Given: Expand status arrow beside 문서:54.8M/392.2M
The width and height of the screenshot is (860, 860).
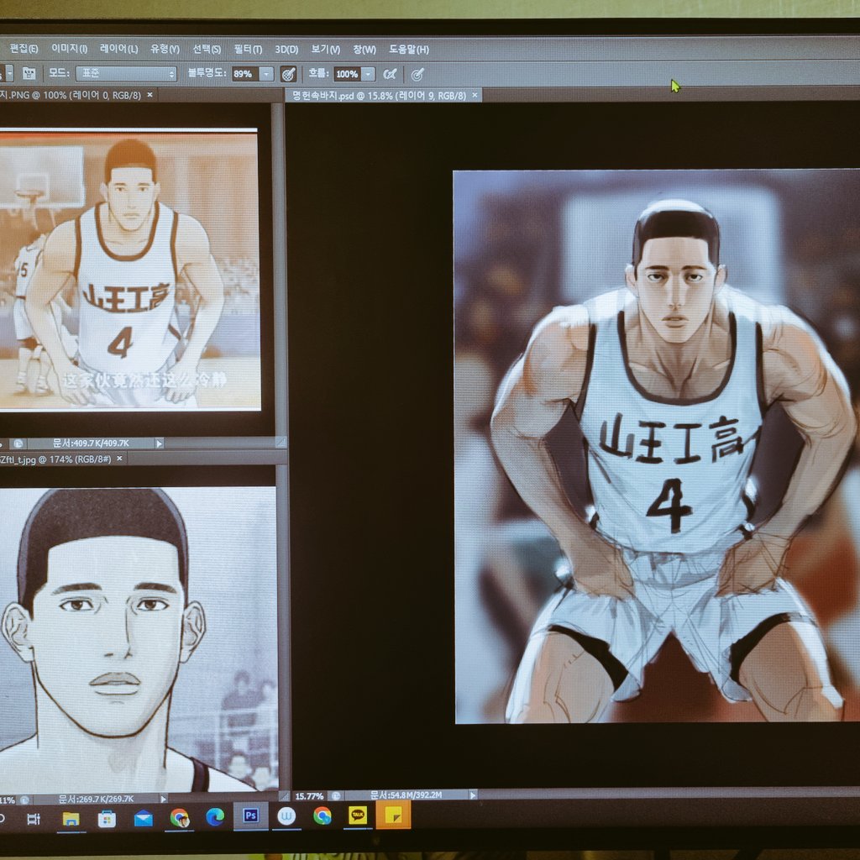Looking at the screenshot, I should click(473, 794).
